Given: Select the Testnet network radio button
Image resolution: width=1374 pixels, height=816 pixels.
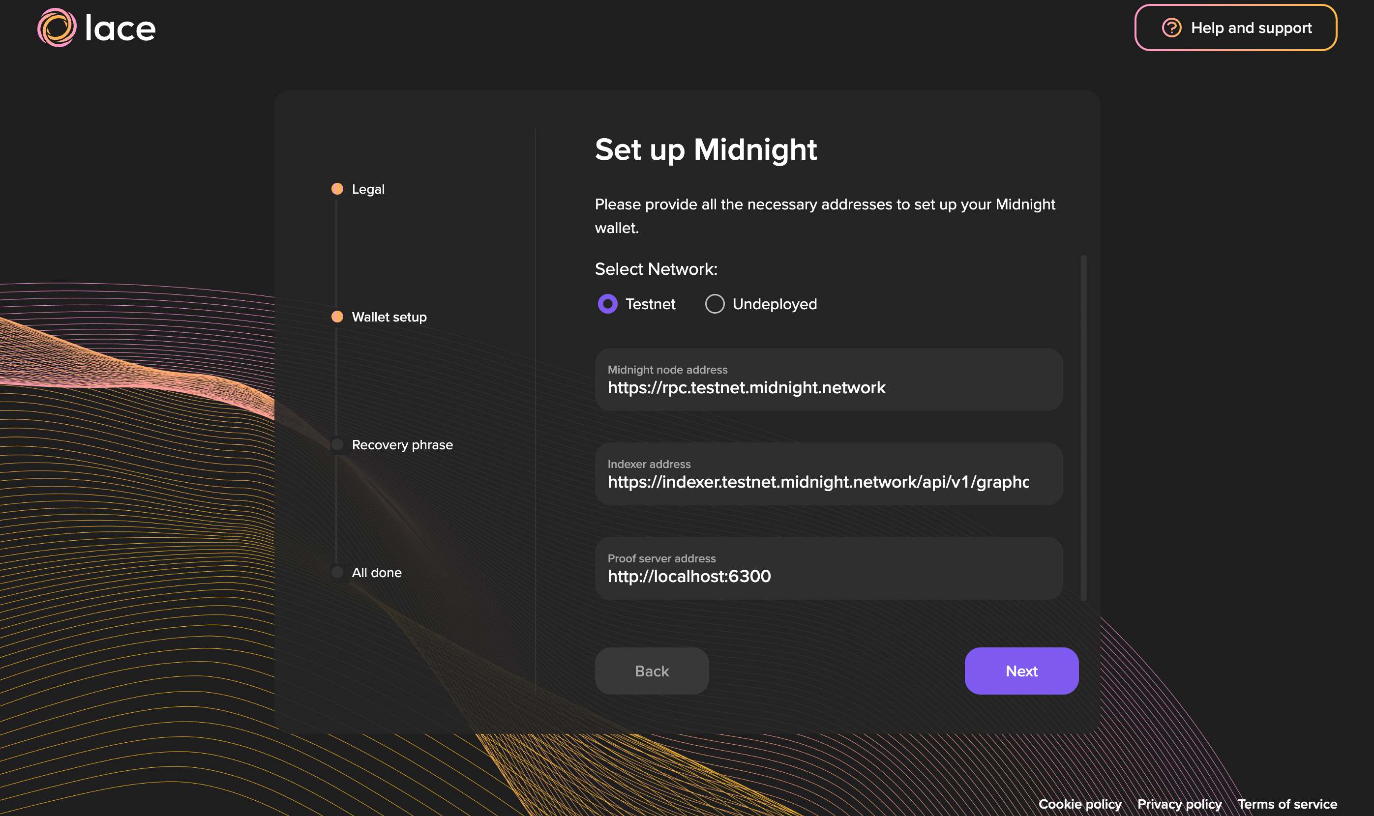Looking at the screenshot, I should 607,304.
